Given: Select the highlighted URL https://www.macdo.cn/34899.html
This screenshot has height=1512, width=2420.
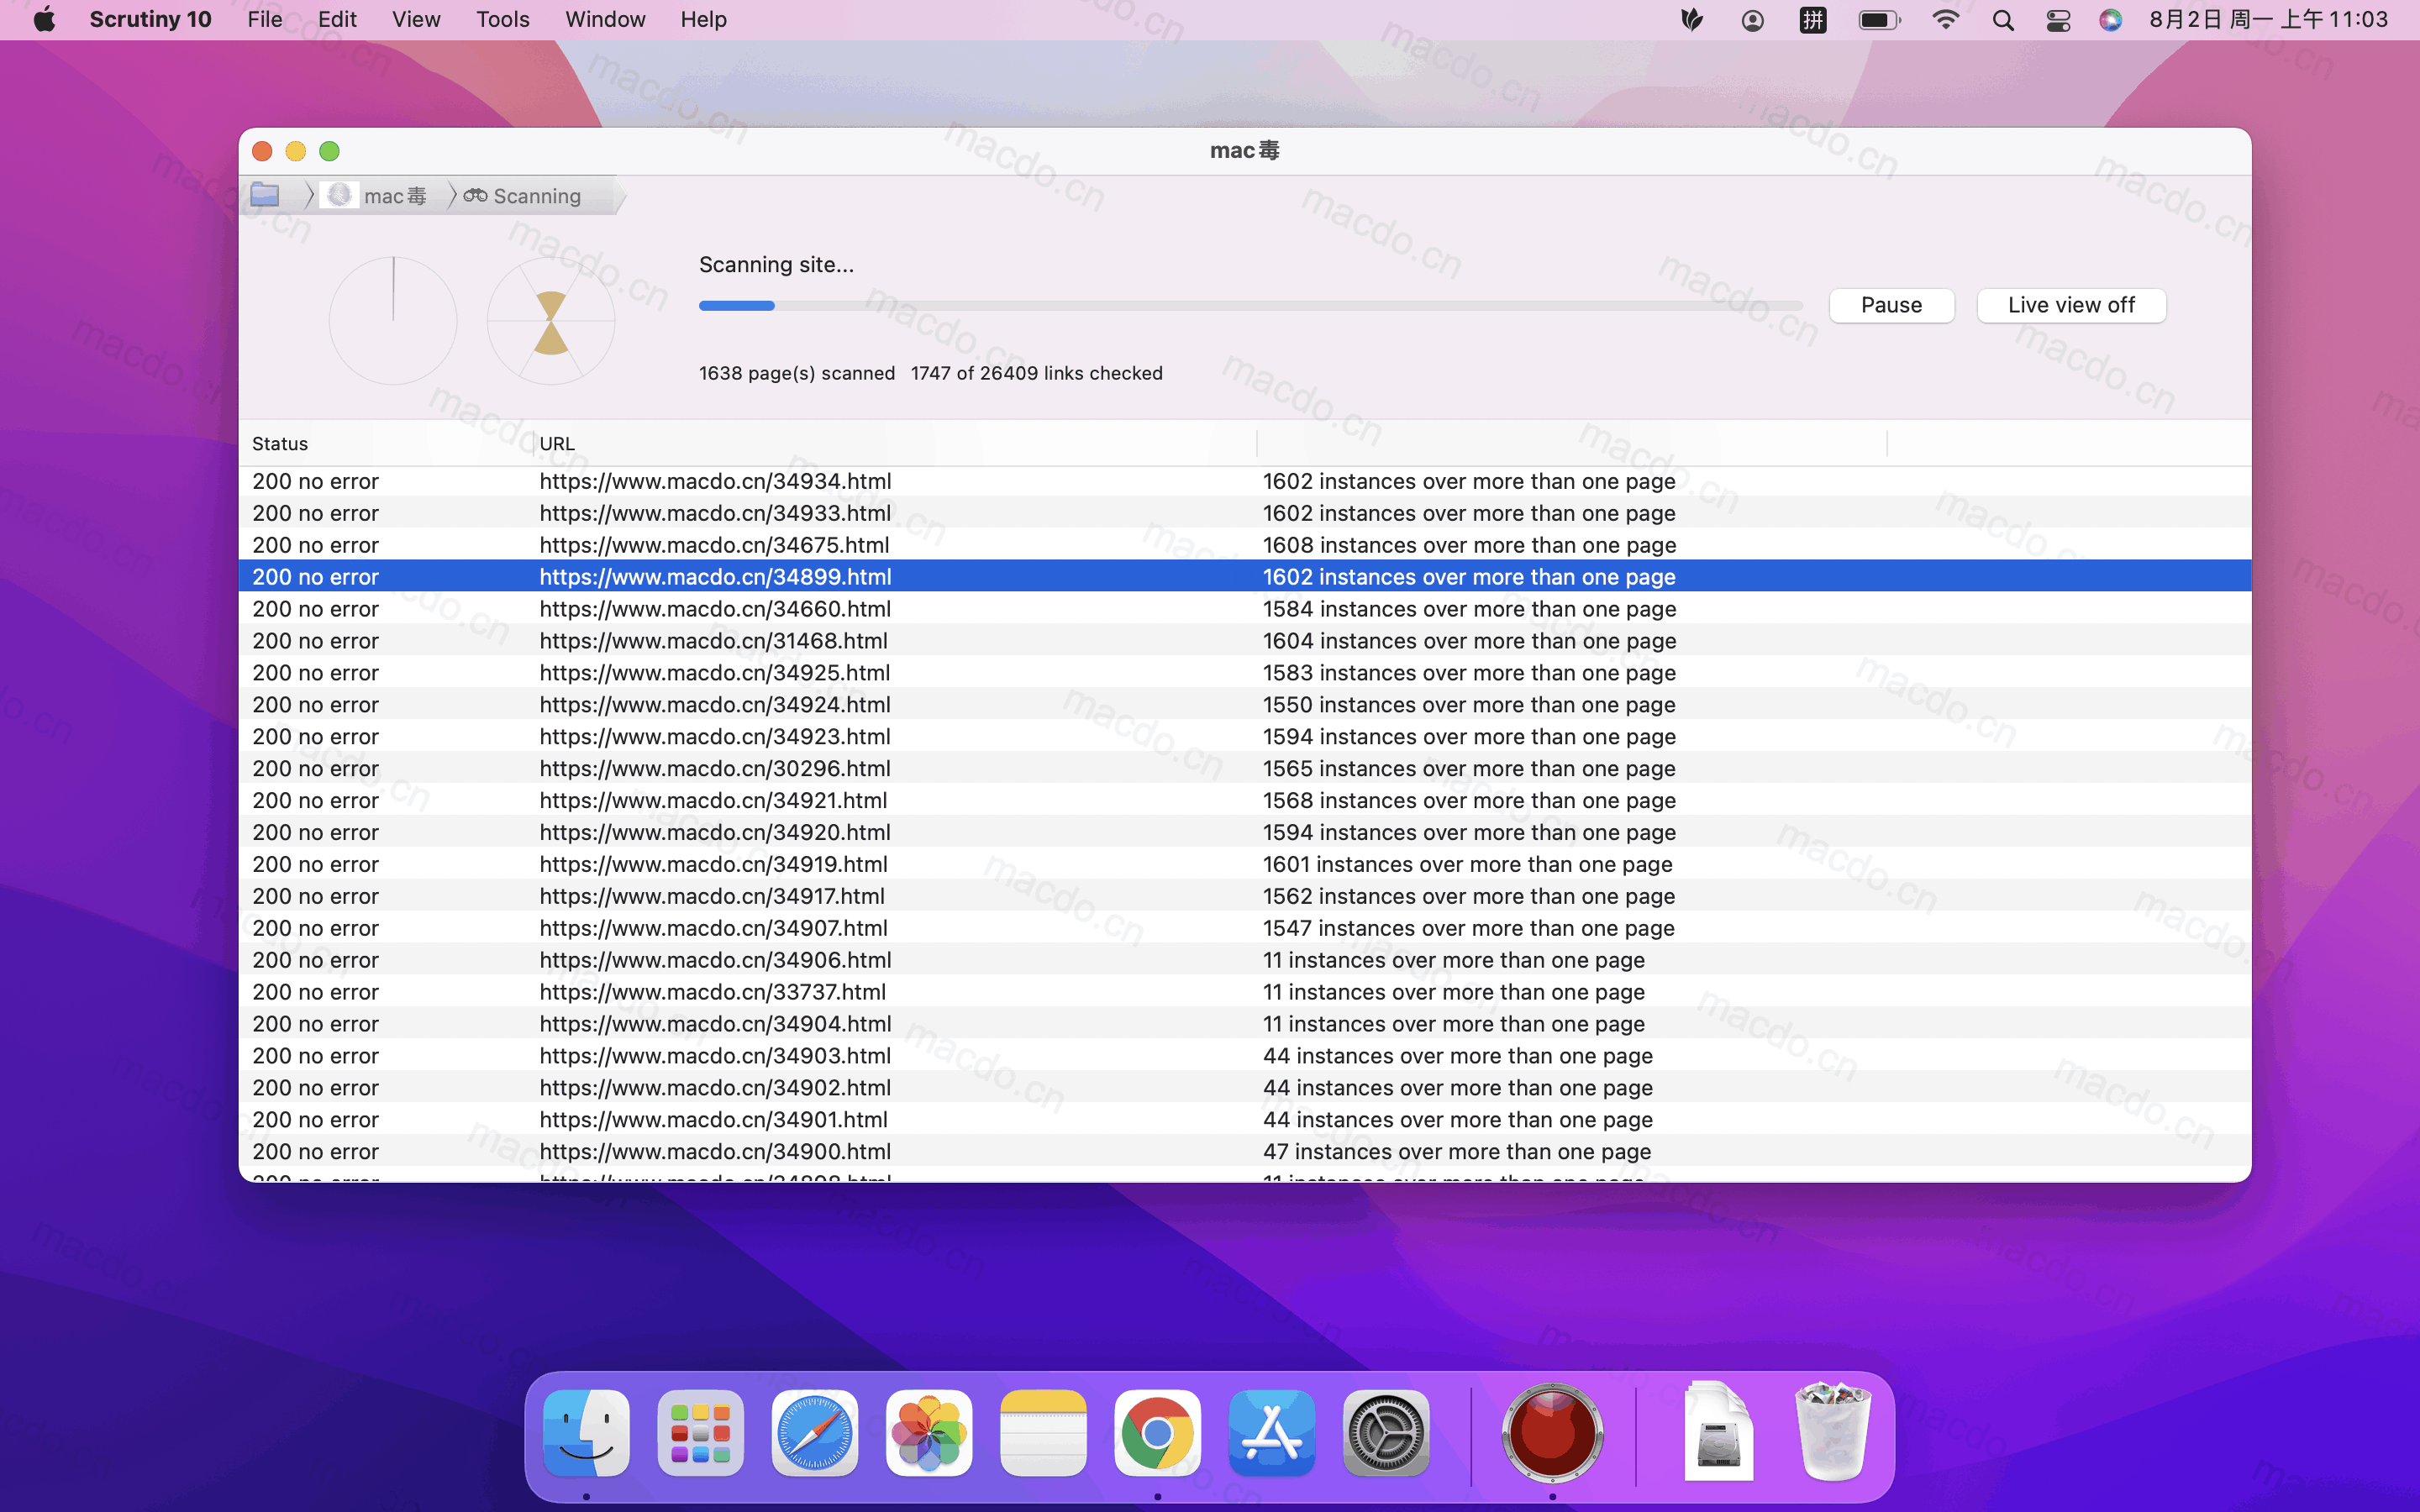Looking at the screenshot, I should [714, 576].
